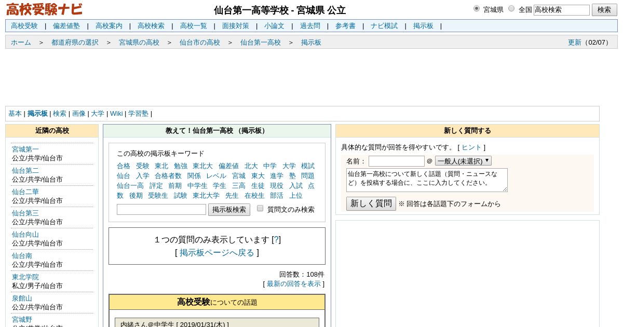Go to 仙台市の高校 breadcrumb link
Screen dimensions: 623x327
[x=200, y=43]
